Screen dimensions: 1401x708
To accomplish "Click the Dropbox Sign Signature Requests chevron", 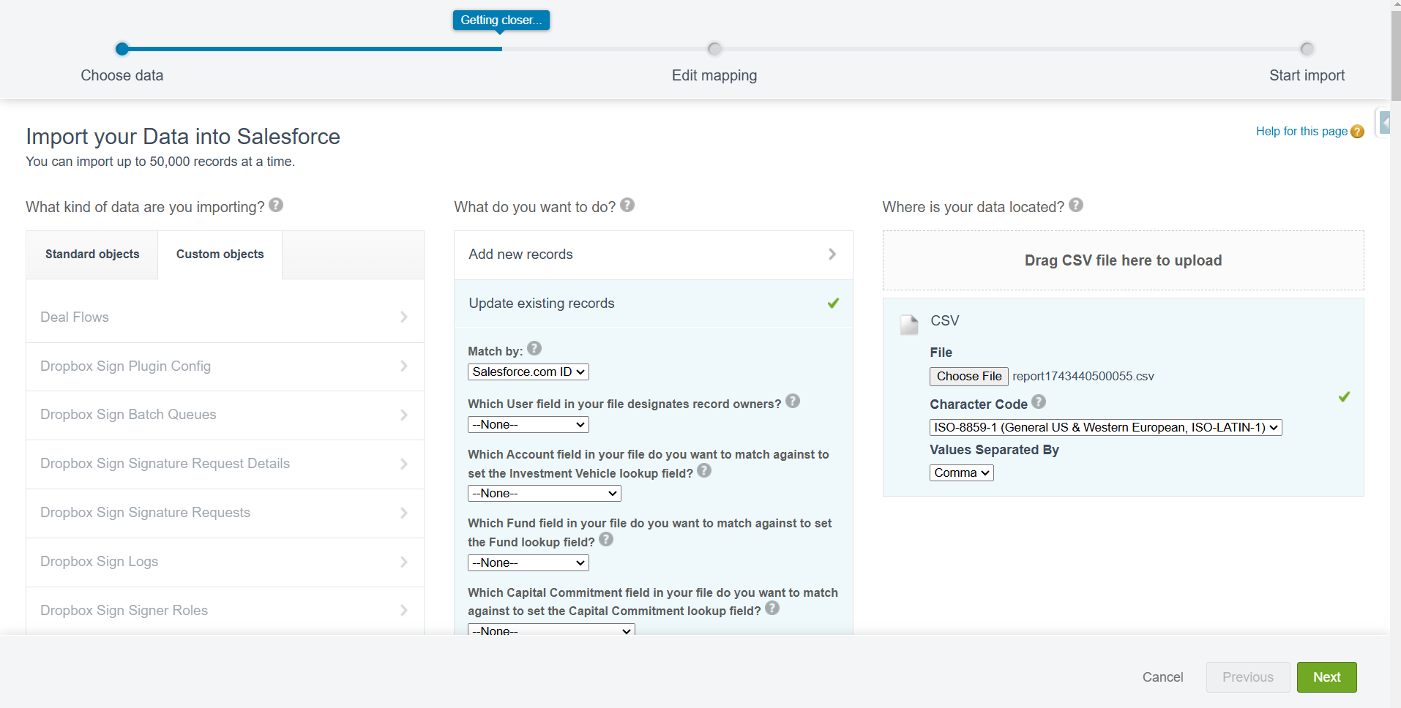I will 404,513.
